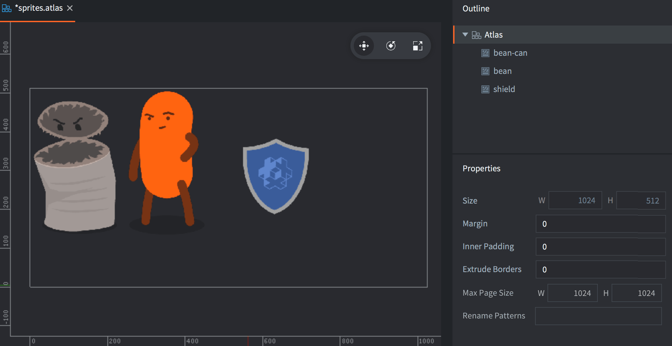This screenshot has height=346, width=672.
Task: Close the sprites.atlas tab
Action: click(x=70, y=8)
